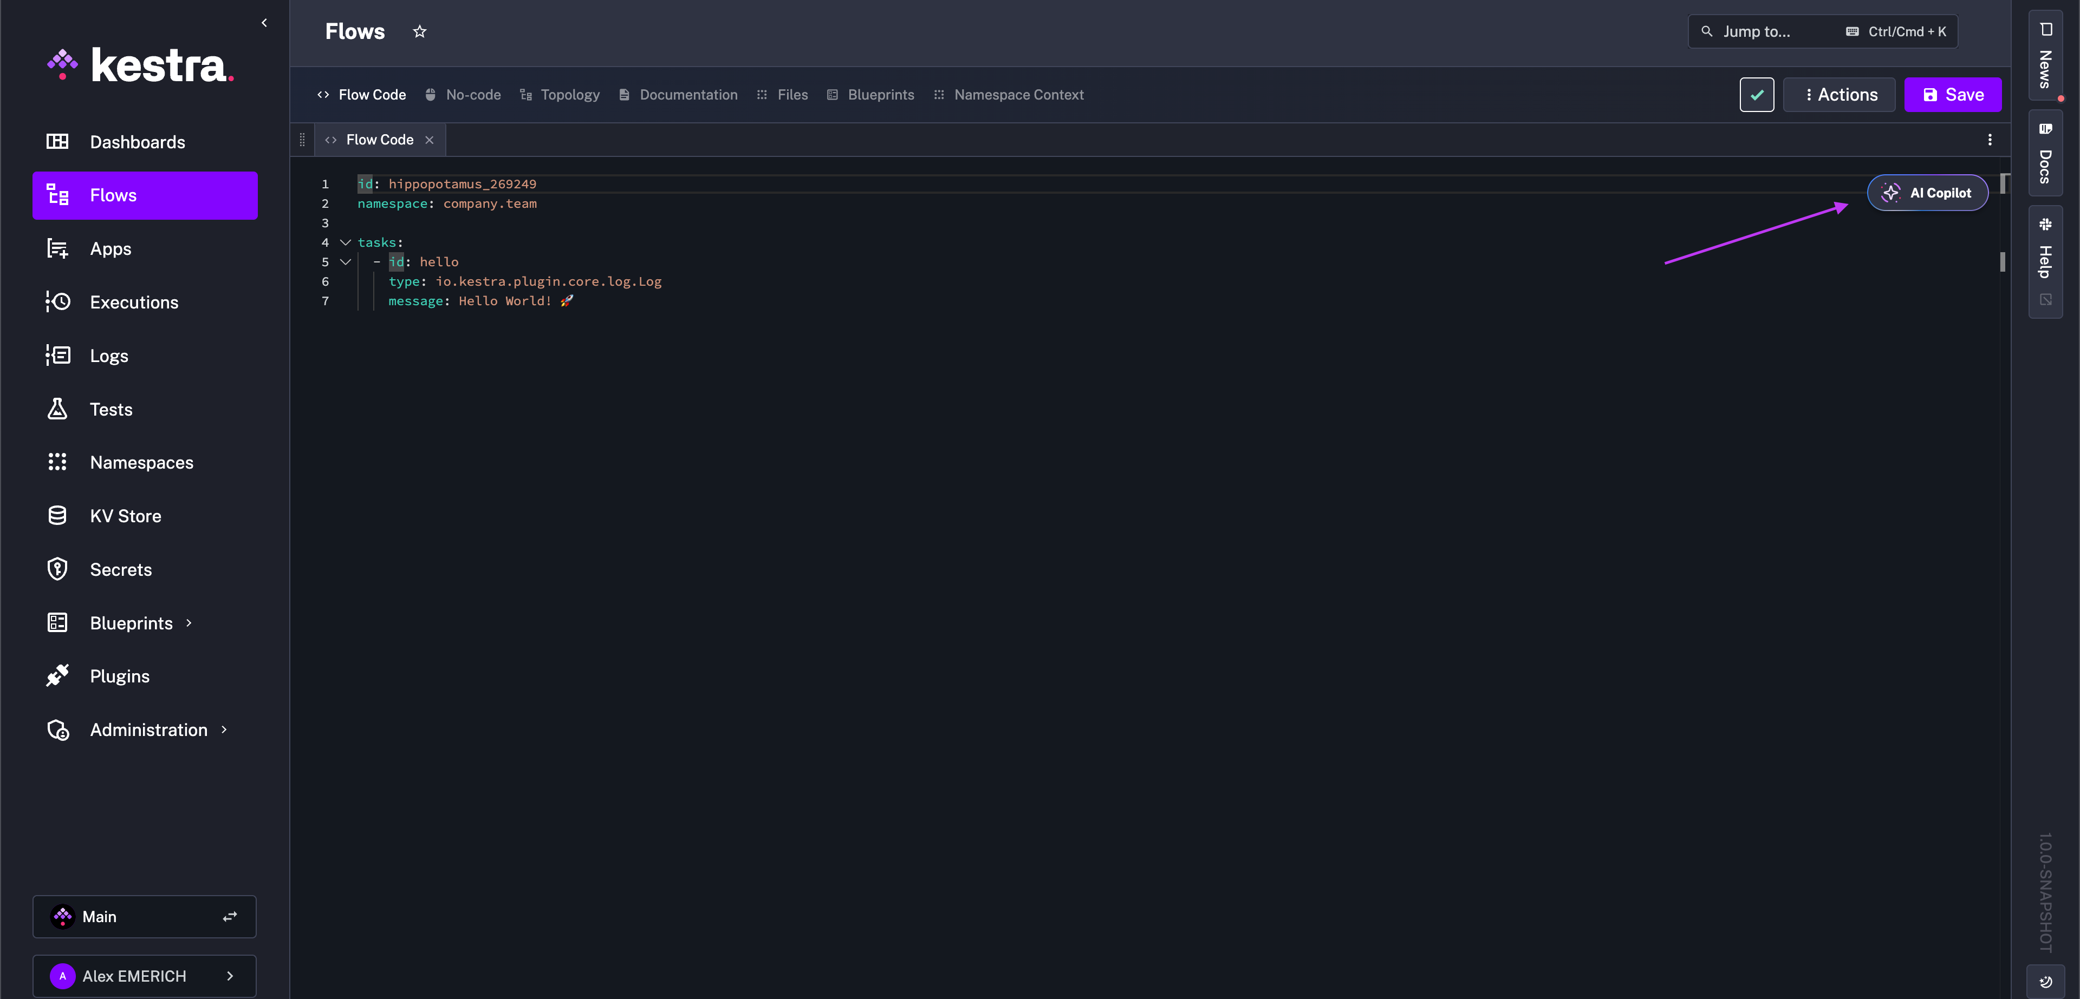Screen dimensions: 2080x999
Task: Expand the Administration submenu
Action: pos(224,729)
